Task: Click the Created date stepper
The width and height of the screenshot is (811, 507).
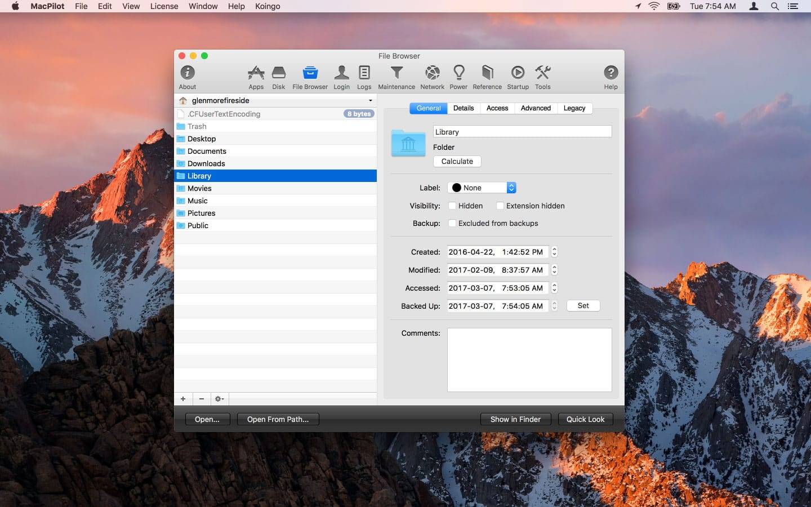Action: click(x=554, y=252)
